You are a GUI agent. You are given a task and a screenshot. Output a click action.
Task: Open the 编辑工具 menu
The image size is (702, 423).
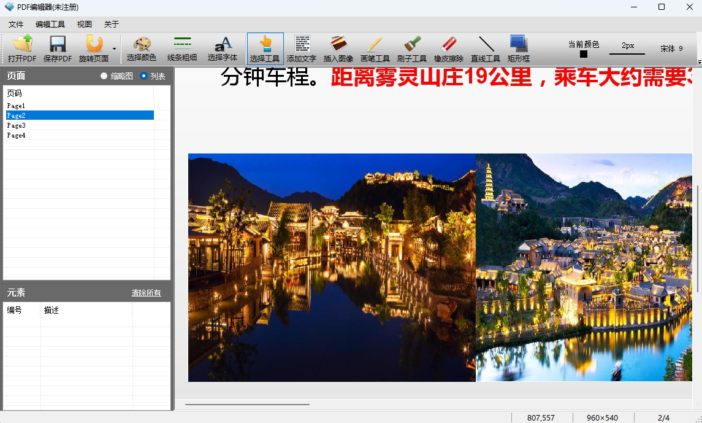point(52,24)
